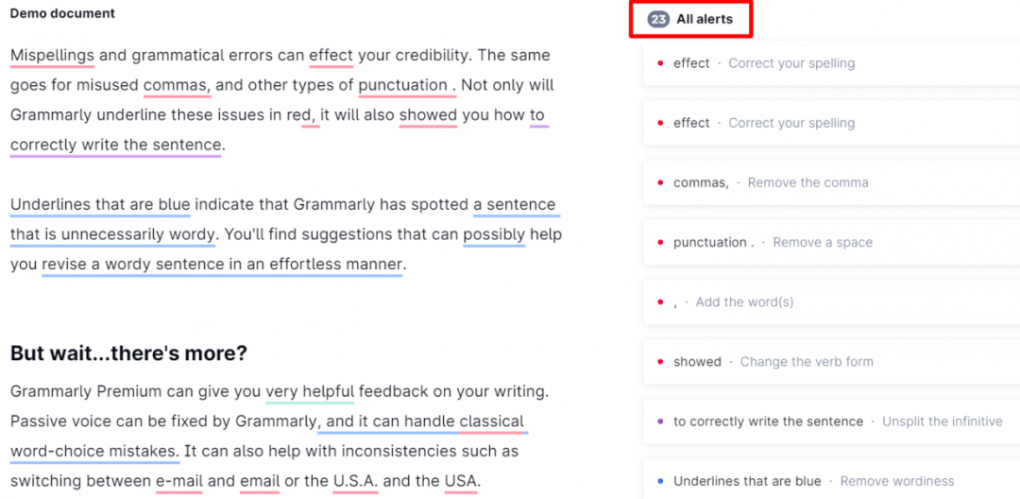The image size is (1020, 499).
Task: Click the underlined word 'e-mail'
Action: pyautogui.click(x=179, y=481)
